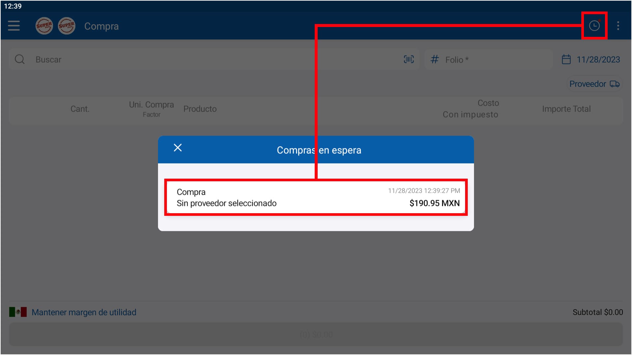Select the held purchase of $190.95 MXN

pyautogui.click(x=316, y=197)
